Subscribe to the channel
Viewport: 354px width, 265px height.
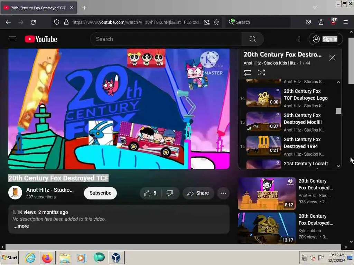(x=100, y=193)
